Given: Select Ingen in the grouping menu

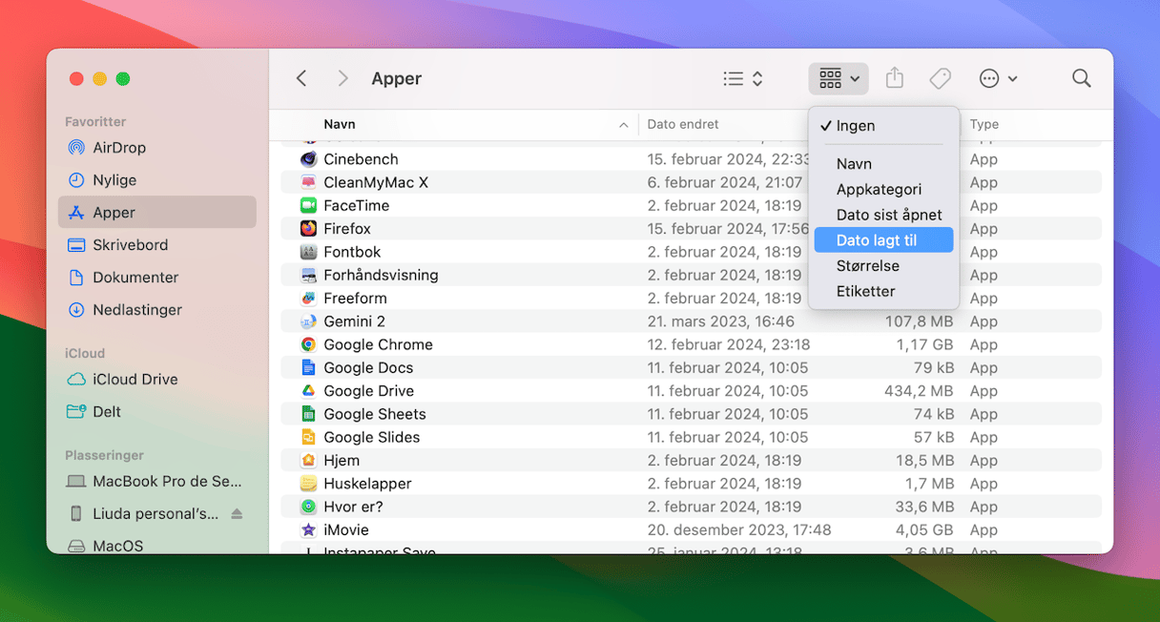Looking at the screenshot, I should click(883, 125).
